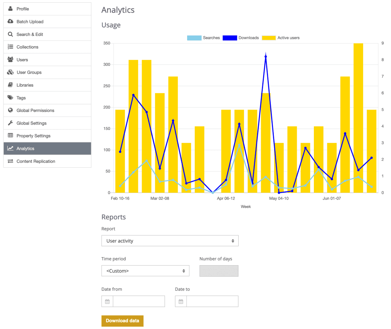Select Content Replication in the sidebar
The width and height of the screenshot is (391, 329).
click(x=47, y=161)
